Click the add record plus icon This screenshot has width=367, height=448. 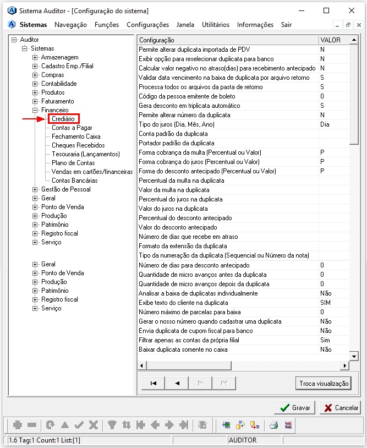point(18,425)
